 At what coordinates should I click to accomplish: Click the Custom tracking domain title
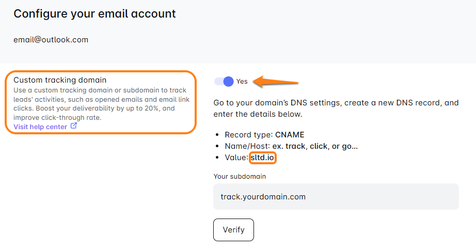[x=60, y=80]
